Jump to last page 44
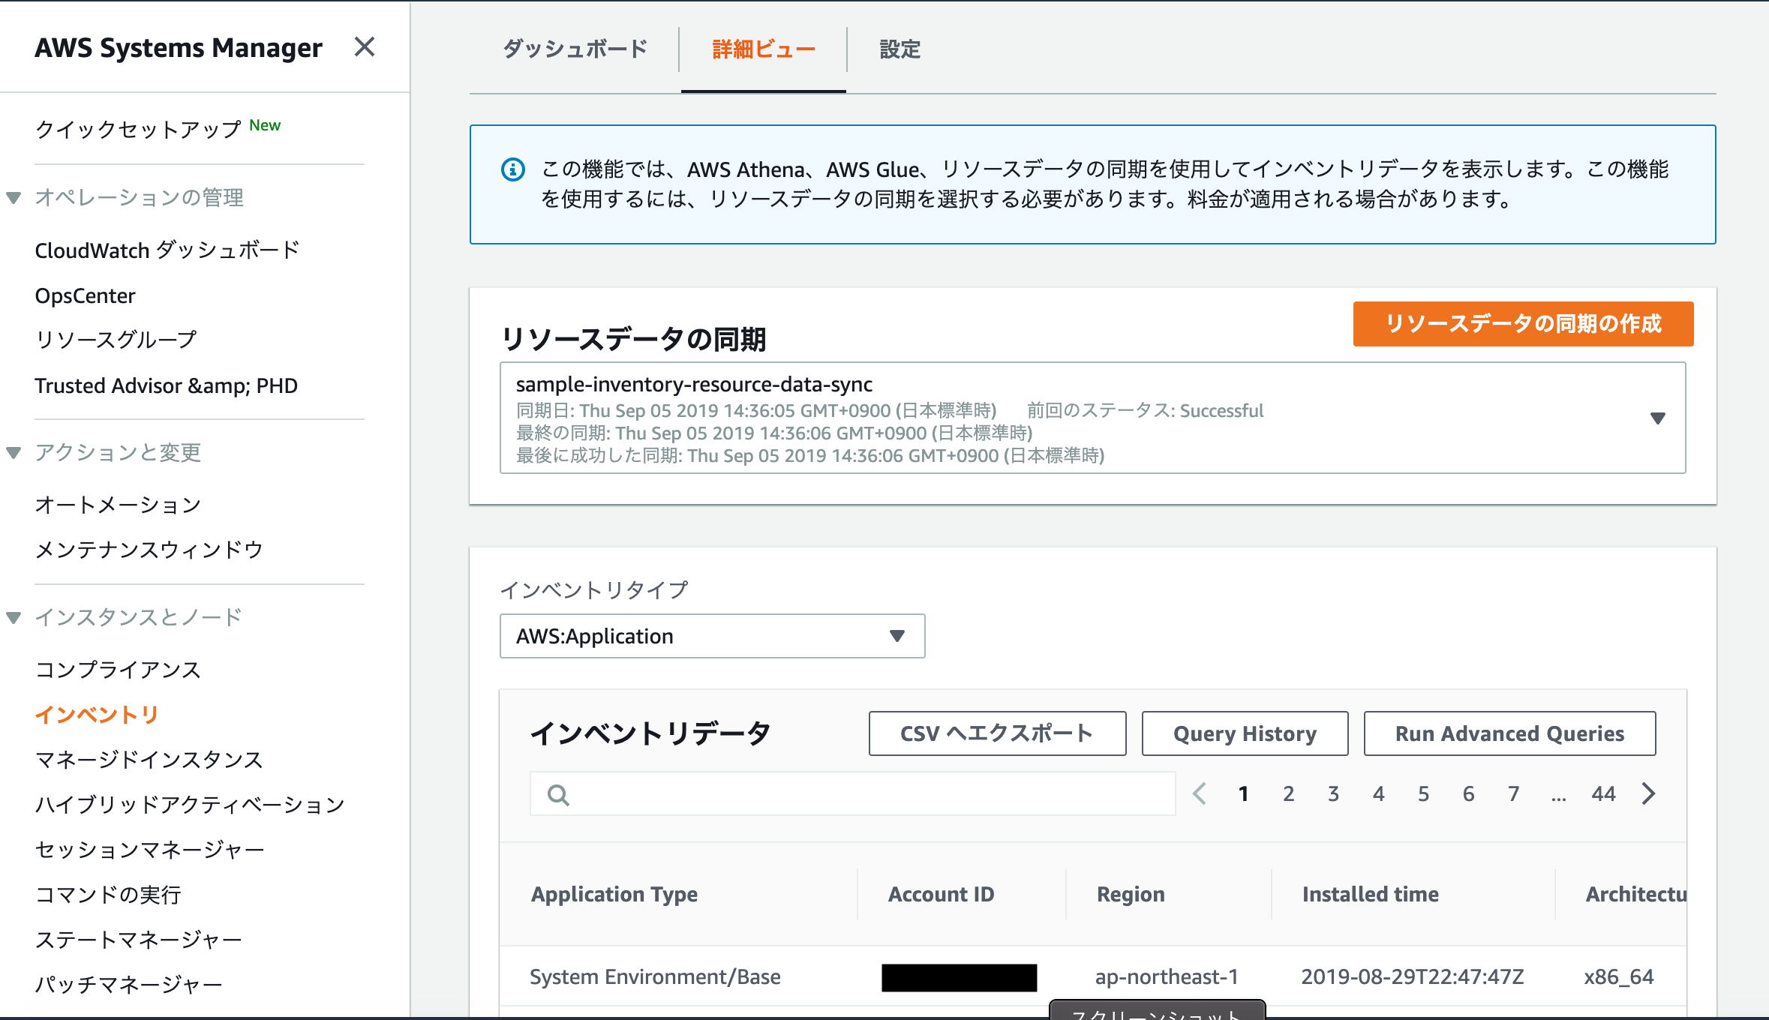 (1603, 793)
